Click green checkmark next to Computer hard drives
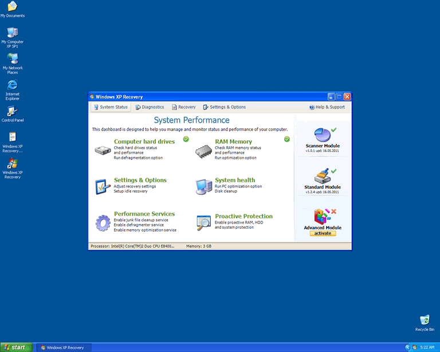 click(186, 139)
